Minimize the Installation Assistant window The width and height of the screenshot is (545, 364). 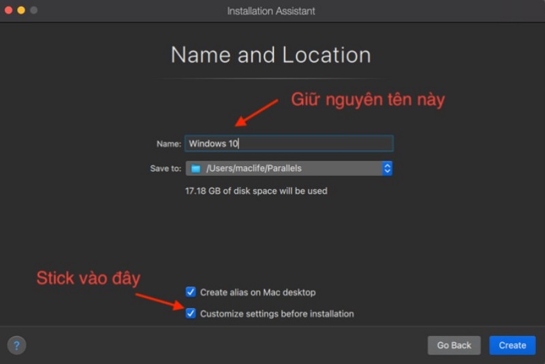pos(21,10)
